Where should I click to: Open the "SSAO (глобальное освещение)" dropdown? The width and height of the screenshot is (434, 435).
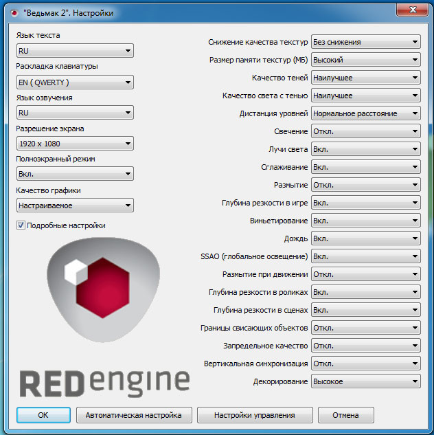[x=365, y=256]
